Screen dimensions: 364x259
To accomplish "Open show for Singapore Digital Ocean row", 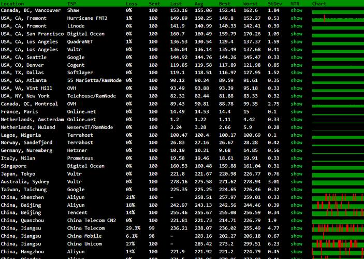I will pos(297,166).
